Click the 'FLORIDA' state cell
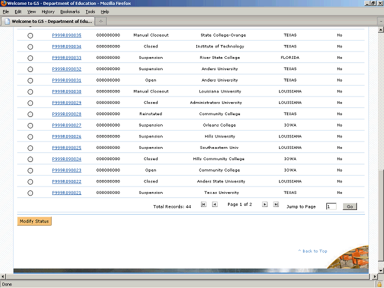The image size is (384, 288). [x=290, y=58]
